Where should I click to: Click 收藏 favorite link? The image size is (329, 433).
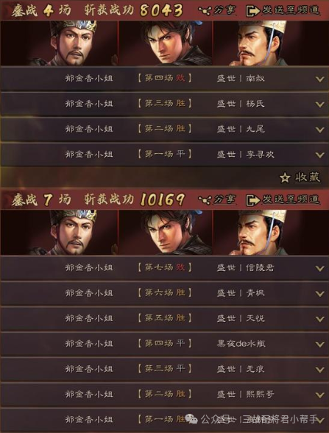click(x=308, y=177)
